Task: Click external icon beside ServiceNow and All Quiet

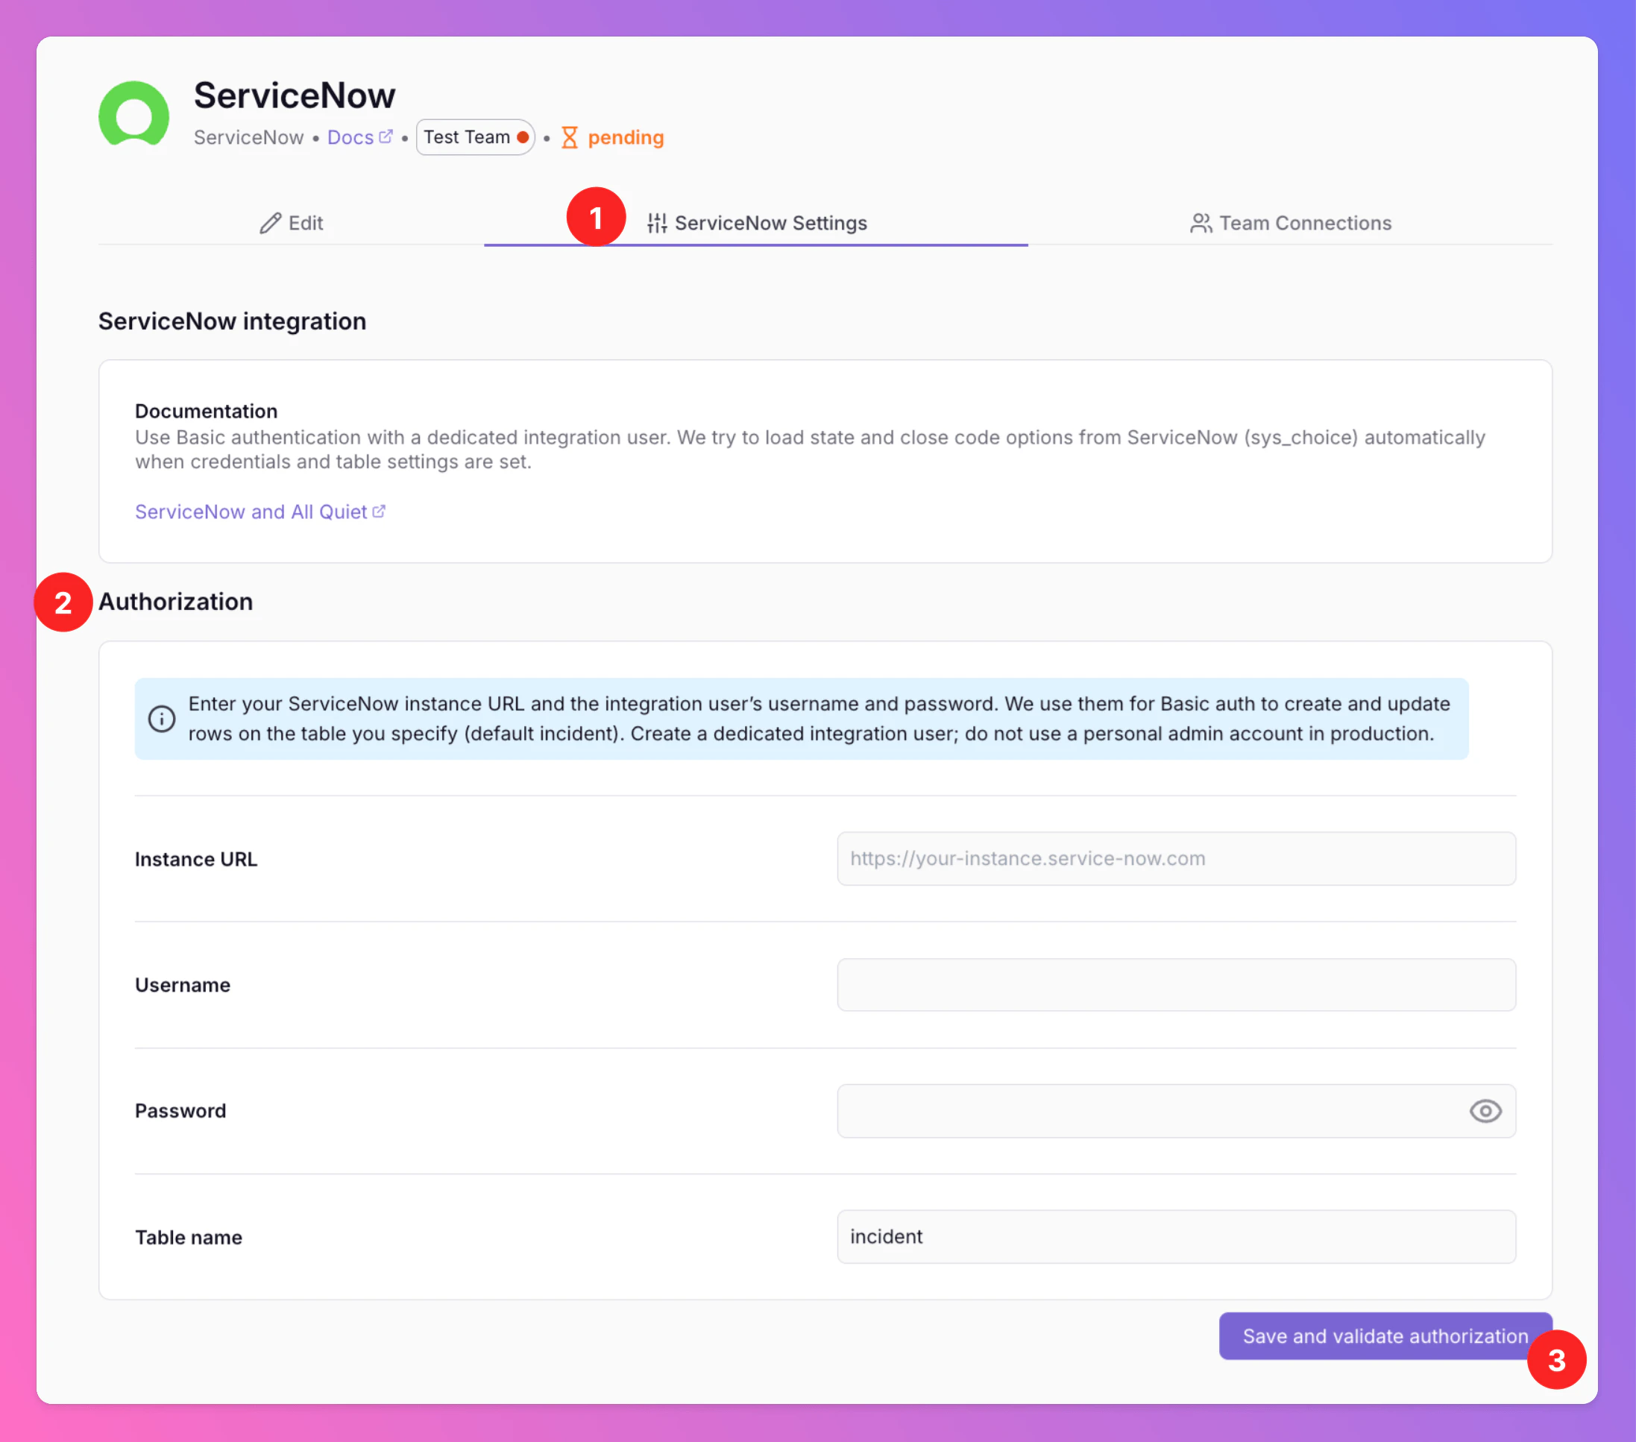Action: pyautogui.click(x=380, y=511)
